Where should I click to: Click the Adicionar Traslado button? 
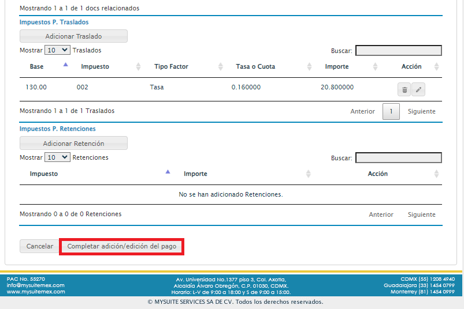[x=73, y=36]
